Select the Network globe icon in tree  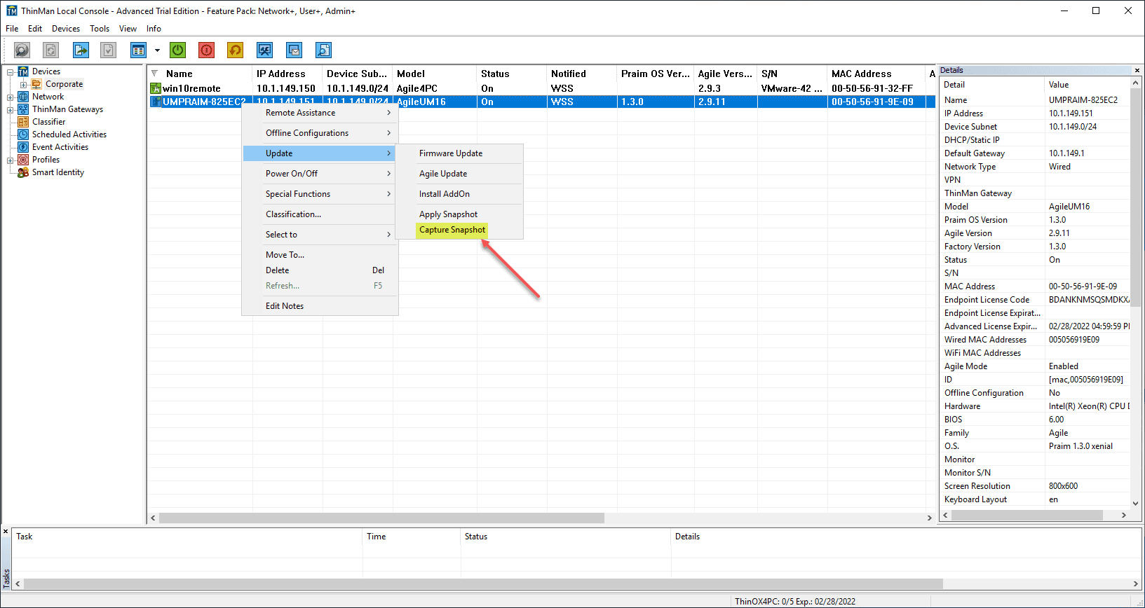23,97
